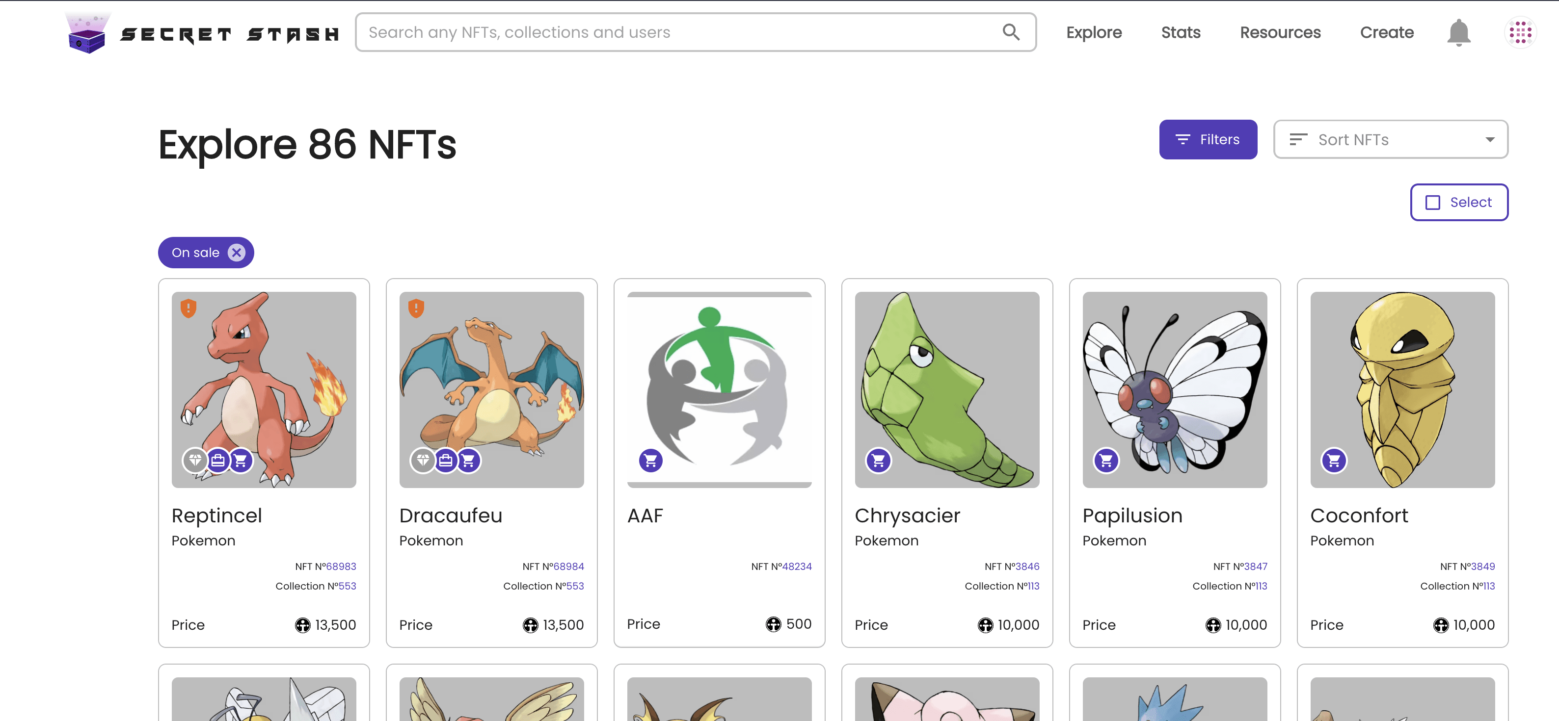The image size is (1559, 721).
Task: Toggle the Select checkbox button
Action: [1458, 203]
